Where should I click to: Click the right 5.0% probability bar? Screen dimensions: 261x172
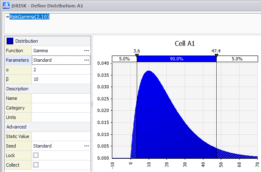point(237,59)
